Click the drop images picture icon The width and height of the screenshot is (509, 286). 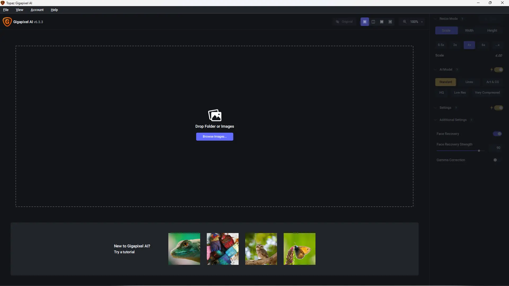215,115
